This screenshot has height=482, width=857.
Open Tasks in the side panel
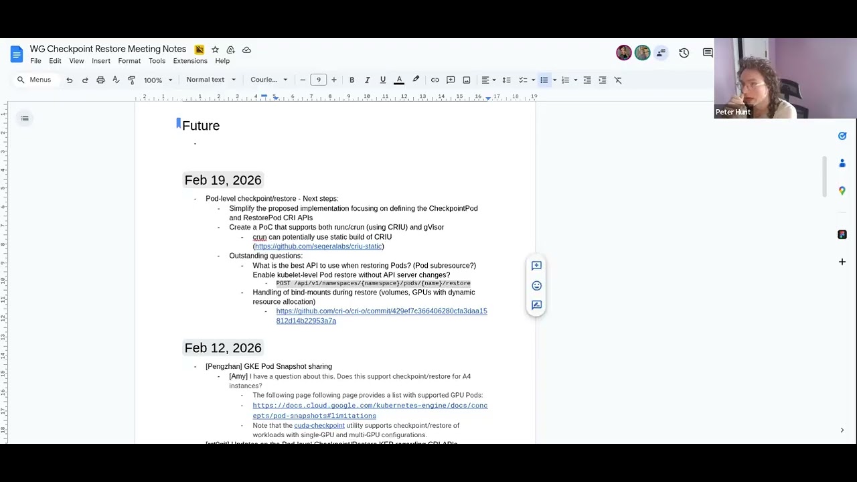tap(842, 136)
